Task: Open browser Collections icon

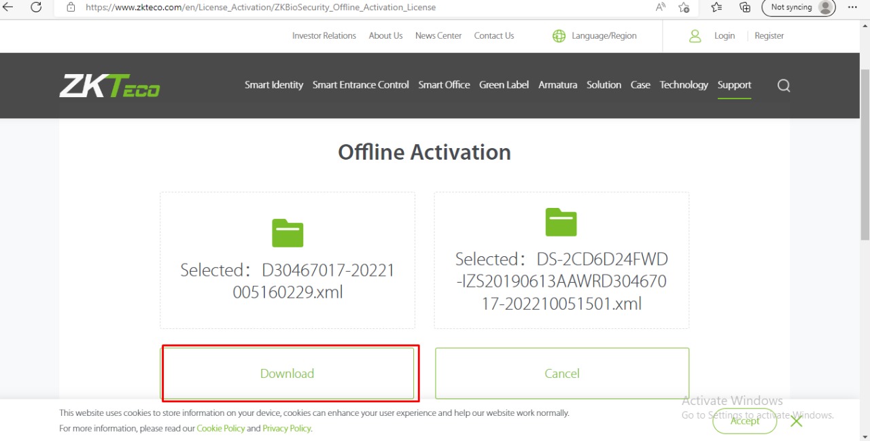Action: click(x=745, y=7)
